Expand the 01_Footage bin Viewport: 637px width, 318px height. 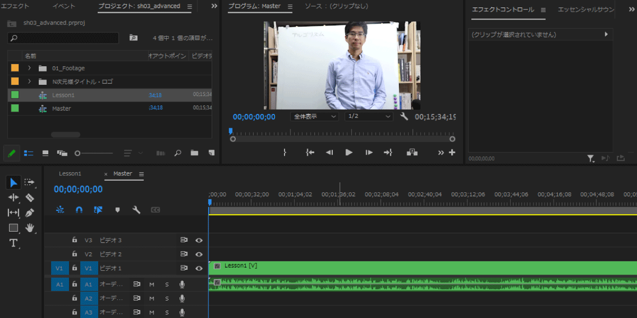(30, 68)
